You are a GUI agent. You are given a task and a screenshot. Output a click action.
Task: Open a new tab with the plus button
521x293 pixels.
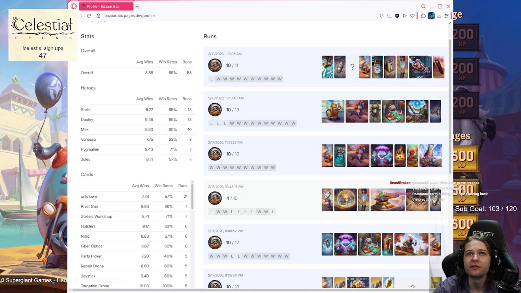click(x=137, y=6)
